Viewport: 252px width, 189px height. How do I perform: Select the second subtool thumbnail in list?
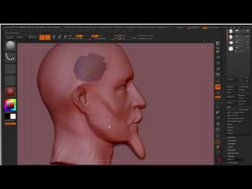(231, 37)
